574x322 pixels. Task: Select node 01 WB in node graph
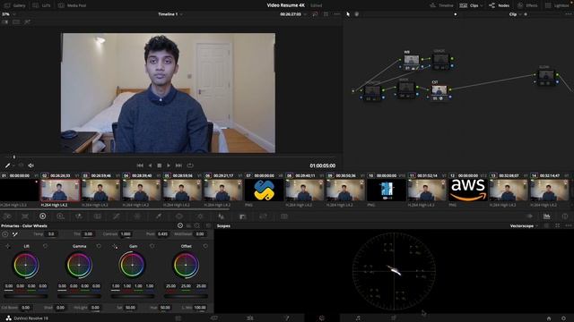coord(412,62)
